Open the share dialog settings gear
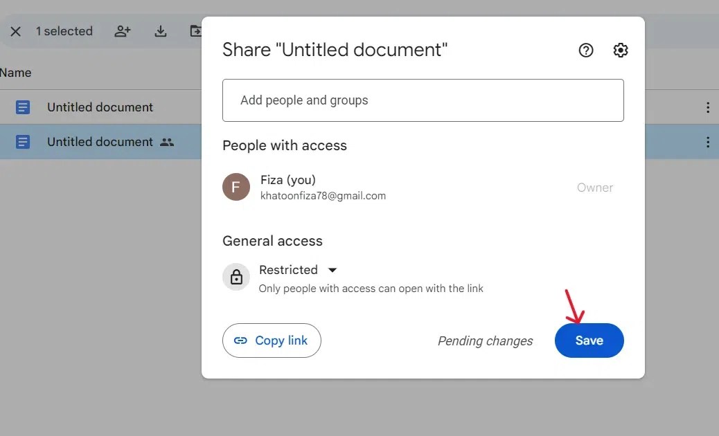The height and width of the screenshot is (436, 719). coord(620,50)
